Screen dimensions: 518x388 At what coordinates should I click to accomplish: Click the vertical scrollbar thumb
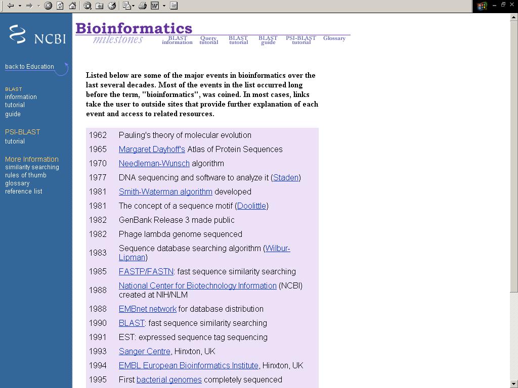coord(514,157)
